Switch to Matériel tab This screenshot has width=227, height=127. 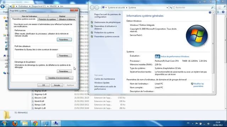point(62,16)
